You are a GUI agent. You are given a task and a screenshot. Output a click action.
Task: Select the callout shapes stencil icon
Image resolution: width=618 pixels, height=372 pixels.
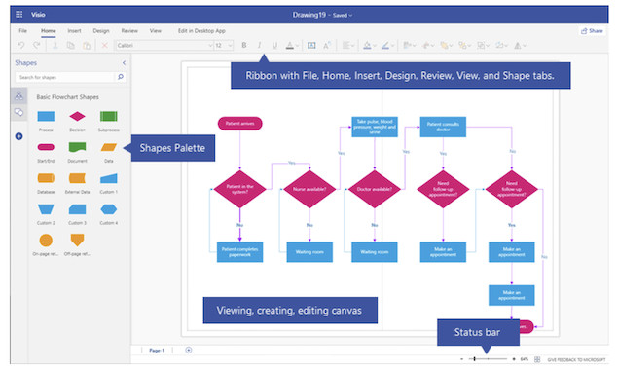(x=18, y=112)
